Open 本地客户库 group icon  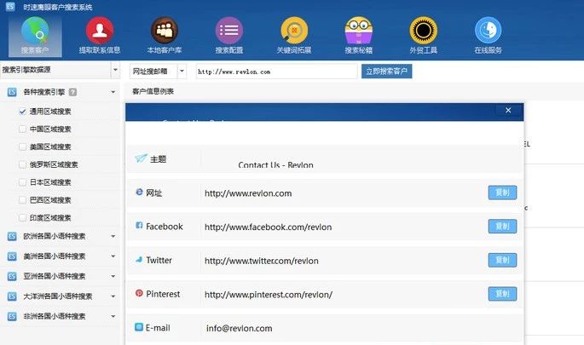coord(165,31)
